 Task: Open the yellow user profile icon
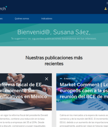tap(106, 9)
